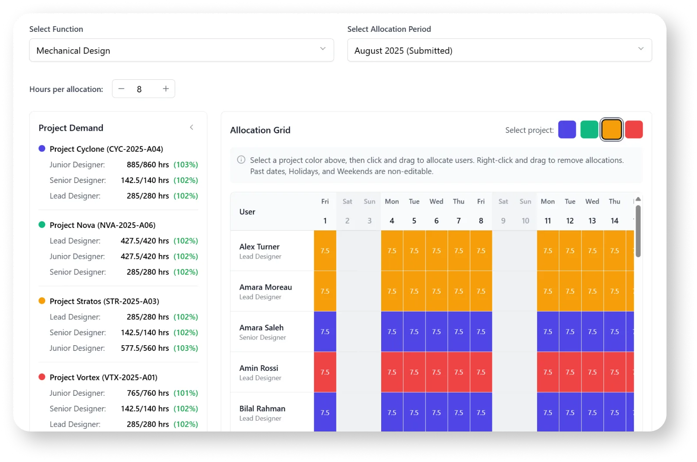Open the Select Function dropdown
The height and width of the screenshot is (462, 697).
point(182,50)
